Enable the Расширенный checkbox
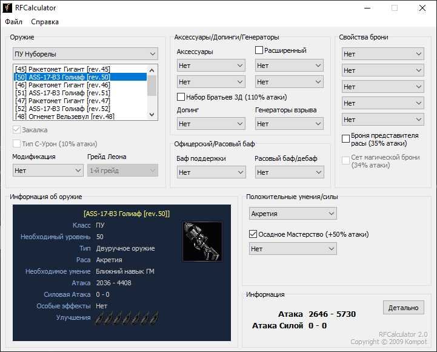The height and width of the screenshot is (352, 437). coord(259,50)
